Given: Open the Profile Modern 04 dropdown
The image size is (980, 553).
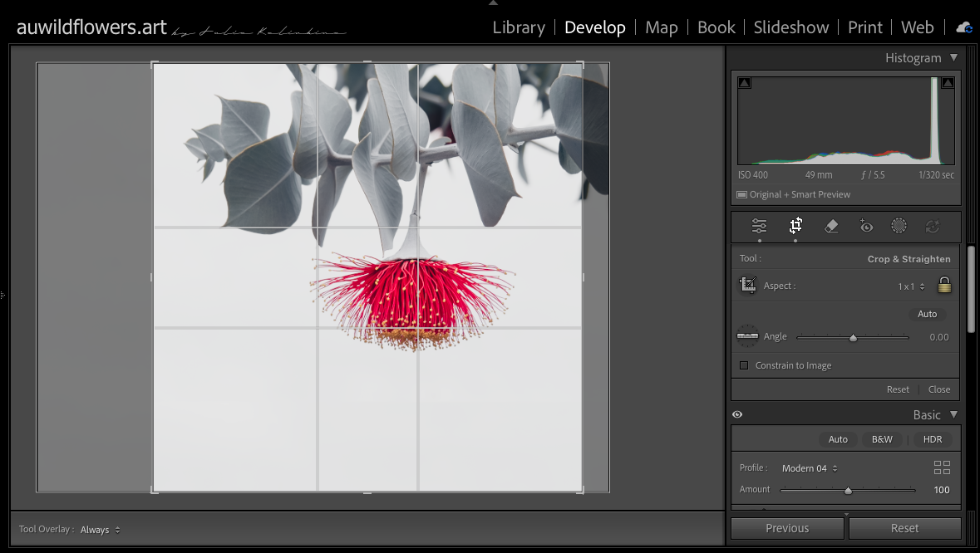Looking at the screenshot, I should [810, 468].
